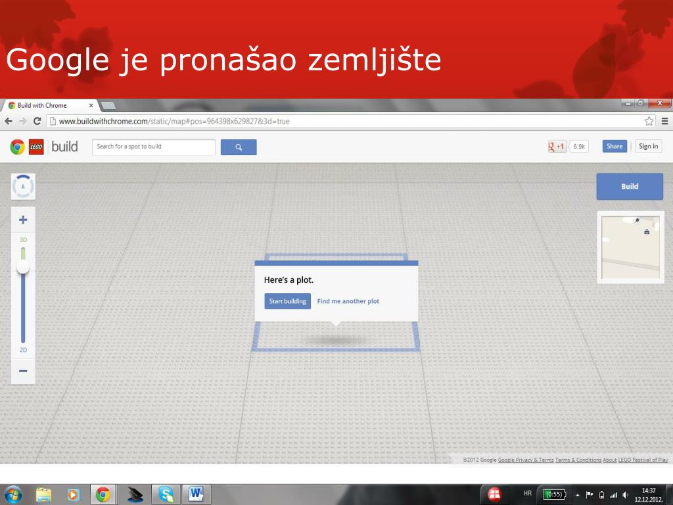Click the Chrome browser back arrow
This screenshot has height=505, width=673.
click(8, 122)
